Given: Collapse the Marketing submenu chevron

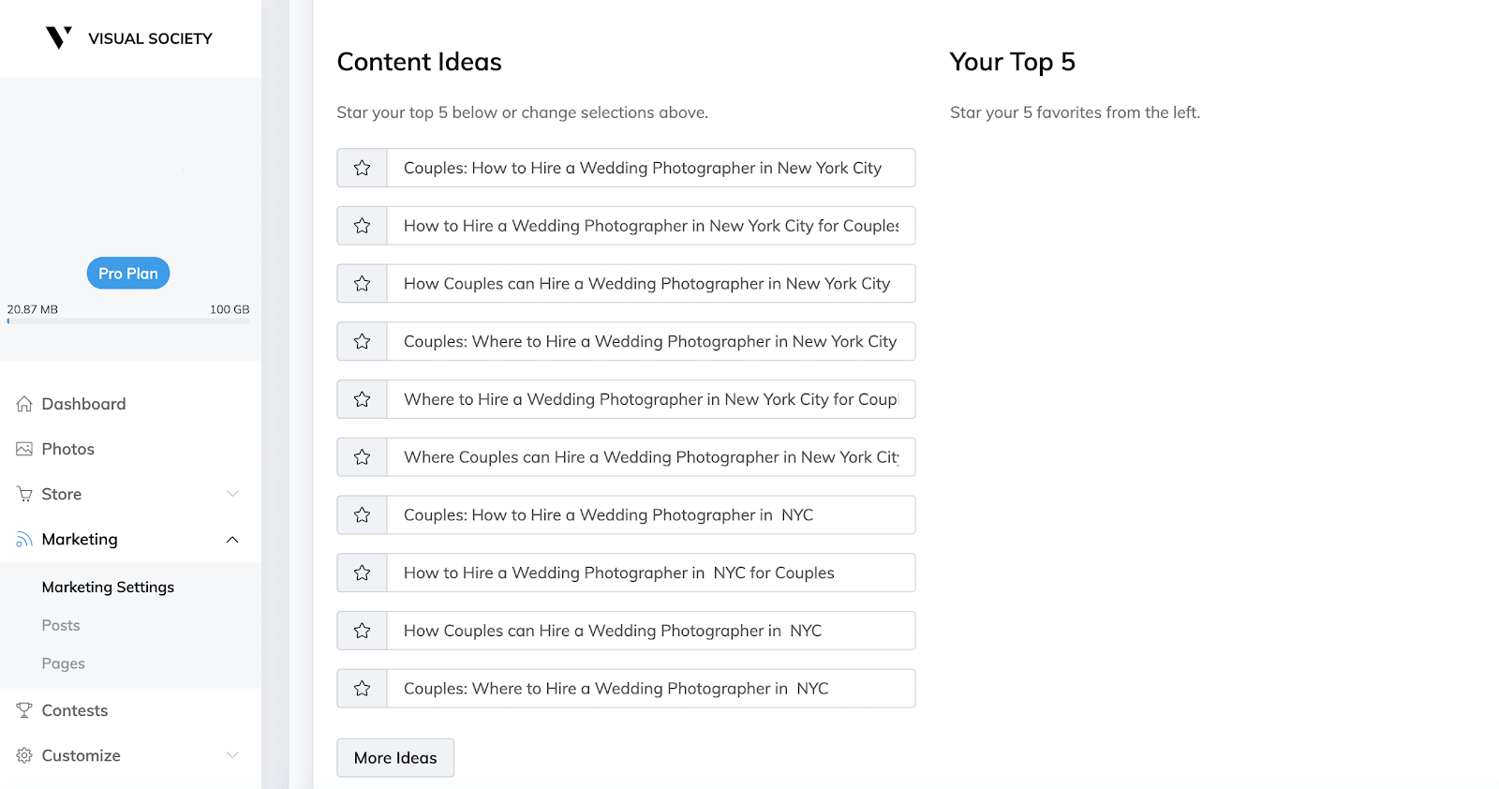Looking at the screenshot, I should point(232,540).
